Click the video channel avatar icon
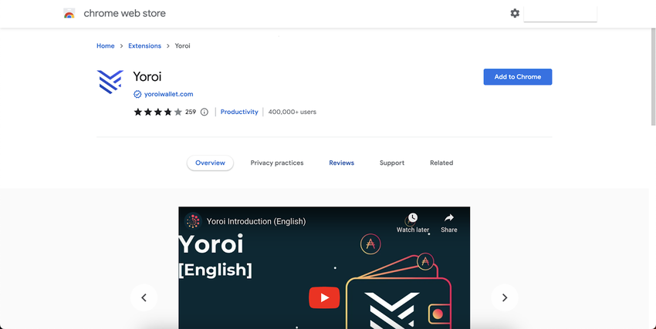Image resolution: width=656 pixels, height=329 pixels. (x=193, y=221)
